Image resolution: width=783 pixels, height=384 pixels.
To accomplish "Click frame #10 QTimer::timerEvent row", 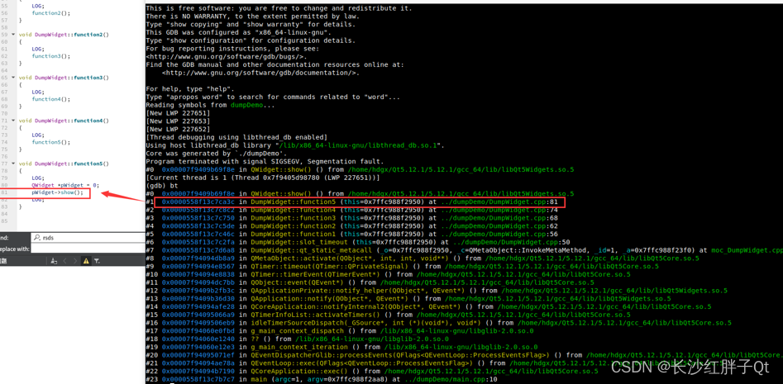I will click(x=388, y=274).
